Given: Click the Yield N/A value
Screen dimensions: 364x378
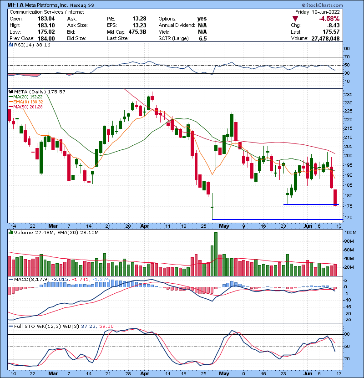Looking at the screenshot, I should (x=202, y=32).
